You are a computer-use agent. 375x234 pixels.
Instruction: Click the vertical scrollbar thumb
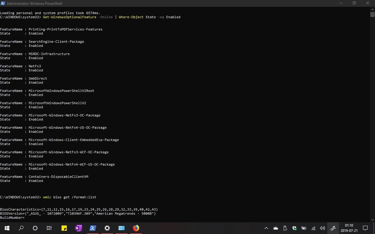tap(372, 15)
